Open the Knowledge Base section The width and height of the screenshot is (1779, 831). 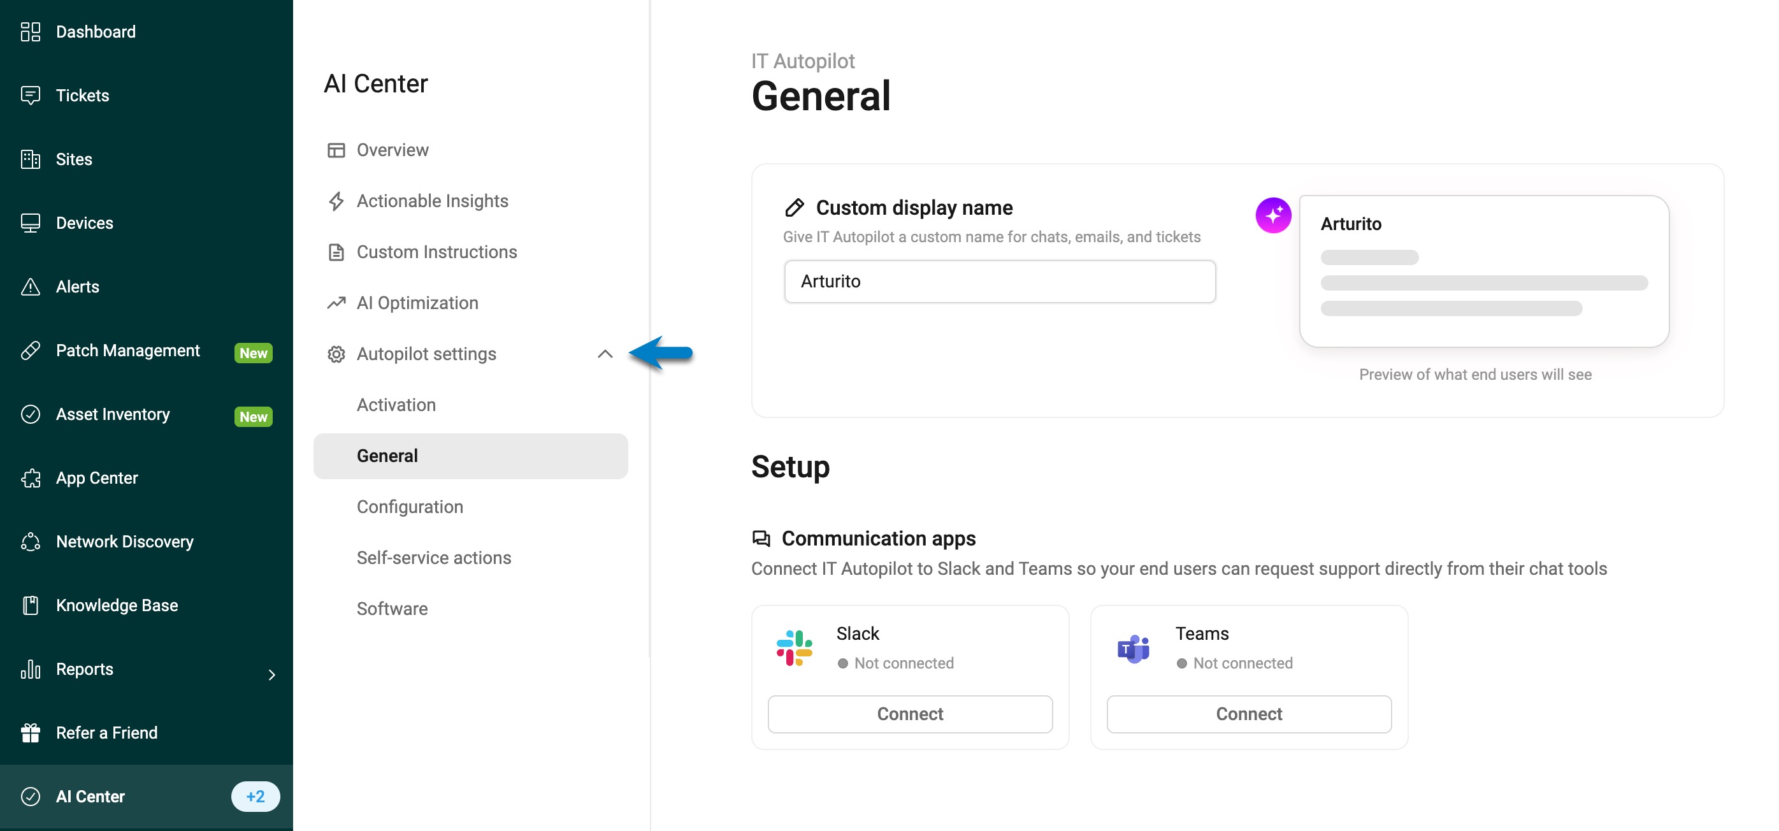pyautogui.click(x=117, y=605)
